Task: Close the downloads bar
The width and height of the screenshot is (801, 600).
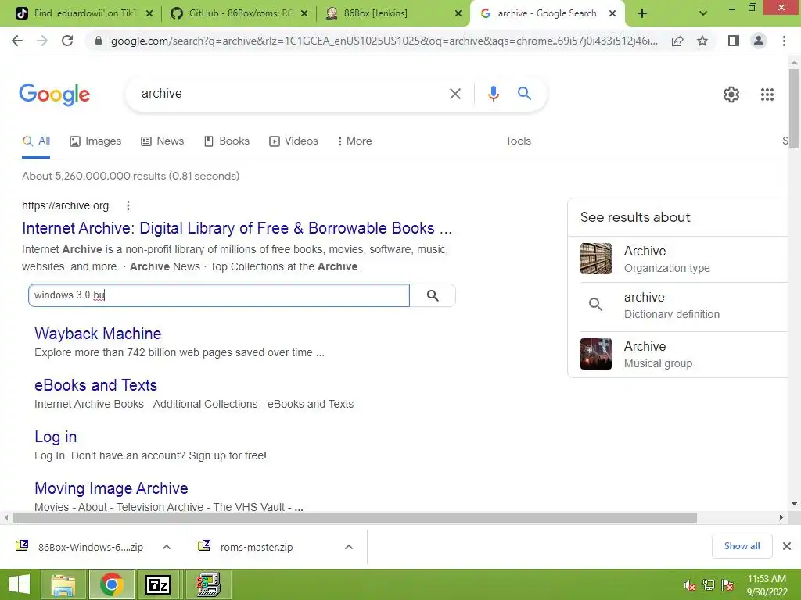Action: tap(787, 546)
